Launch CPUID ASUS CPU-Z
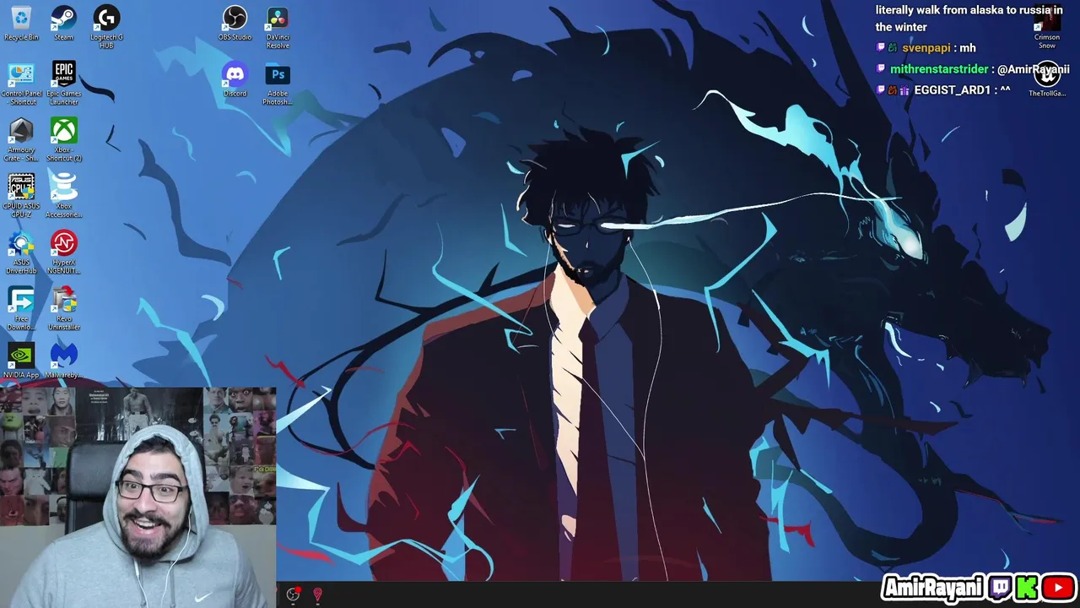 pyautogui.click(x=21, y=196)
